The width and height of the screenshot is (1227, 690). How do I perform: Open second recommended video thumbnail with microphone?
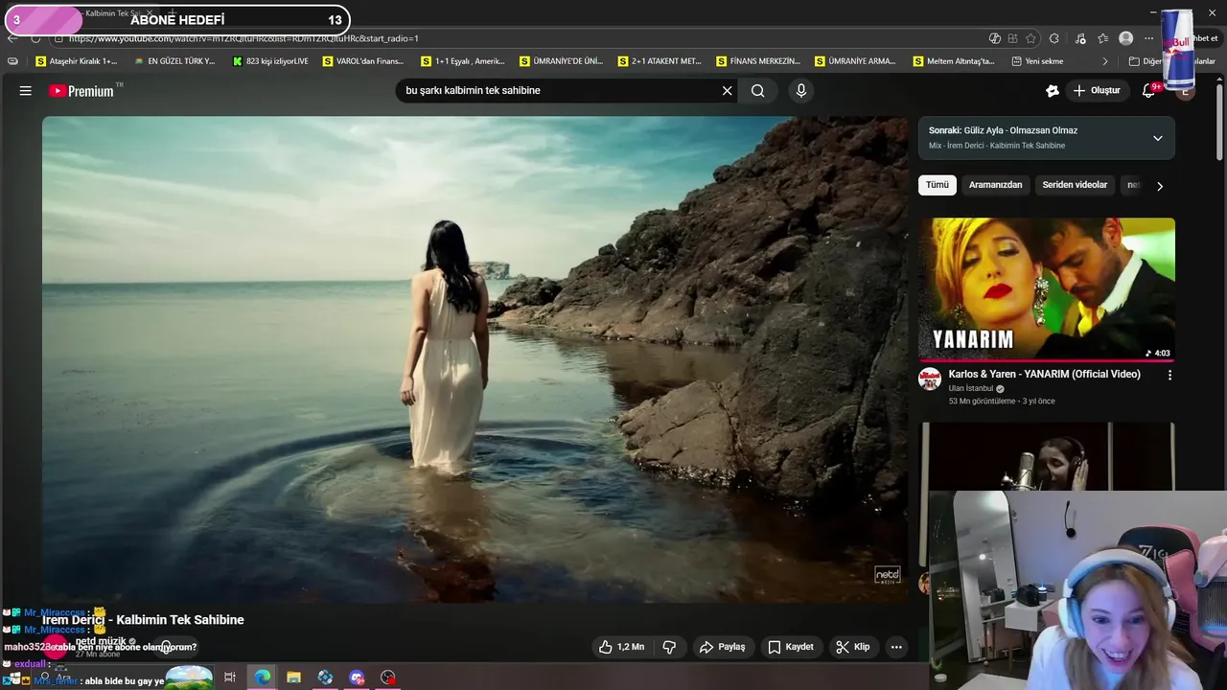1047,456
